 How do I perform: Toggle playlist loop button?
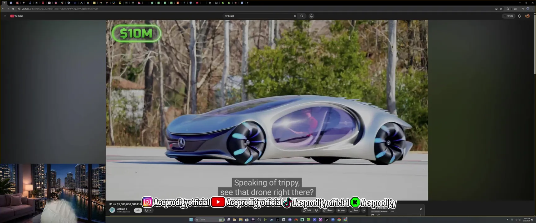[x=373, y=215]
